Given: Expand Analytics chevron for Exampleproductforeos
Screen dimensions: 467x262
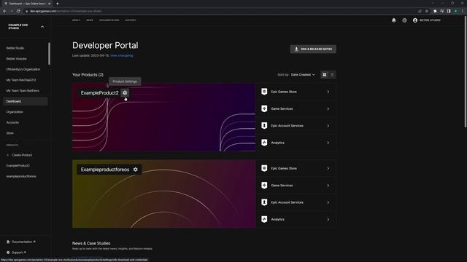Looking at the screenshot, I should click(328, 219).
